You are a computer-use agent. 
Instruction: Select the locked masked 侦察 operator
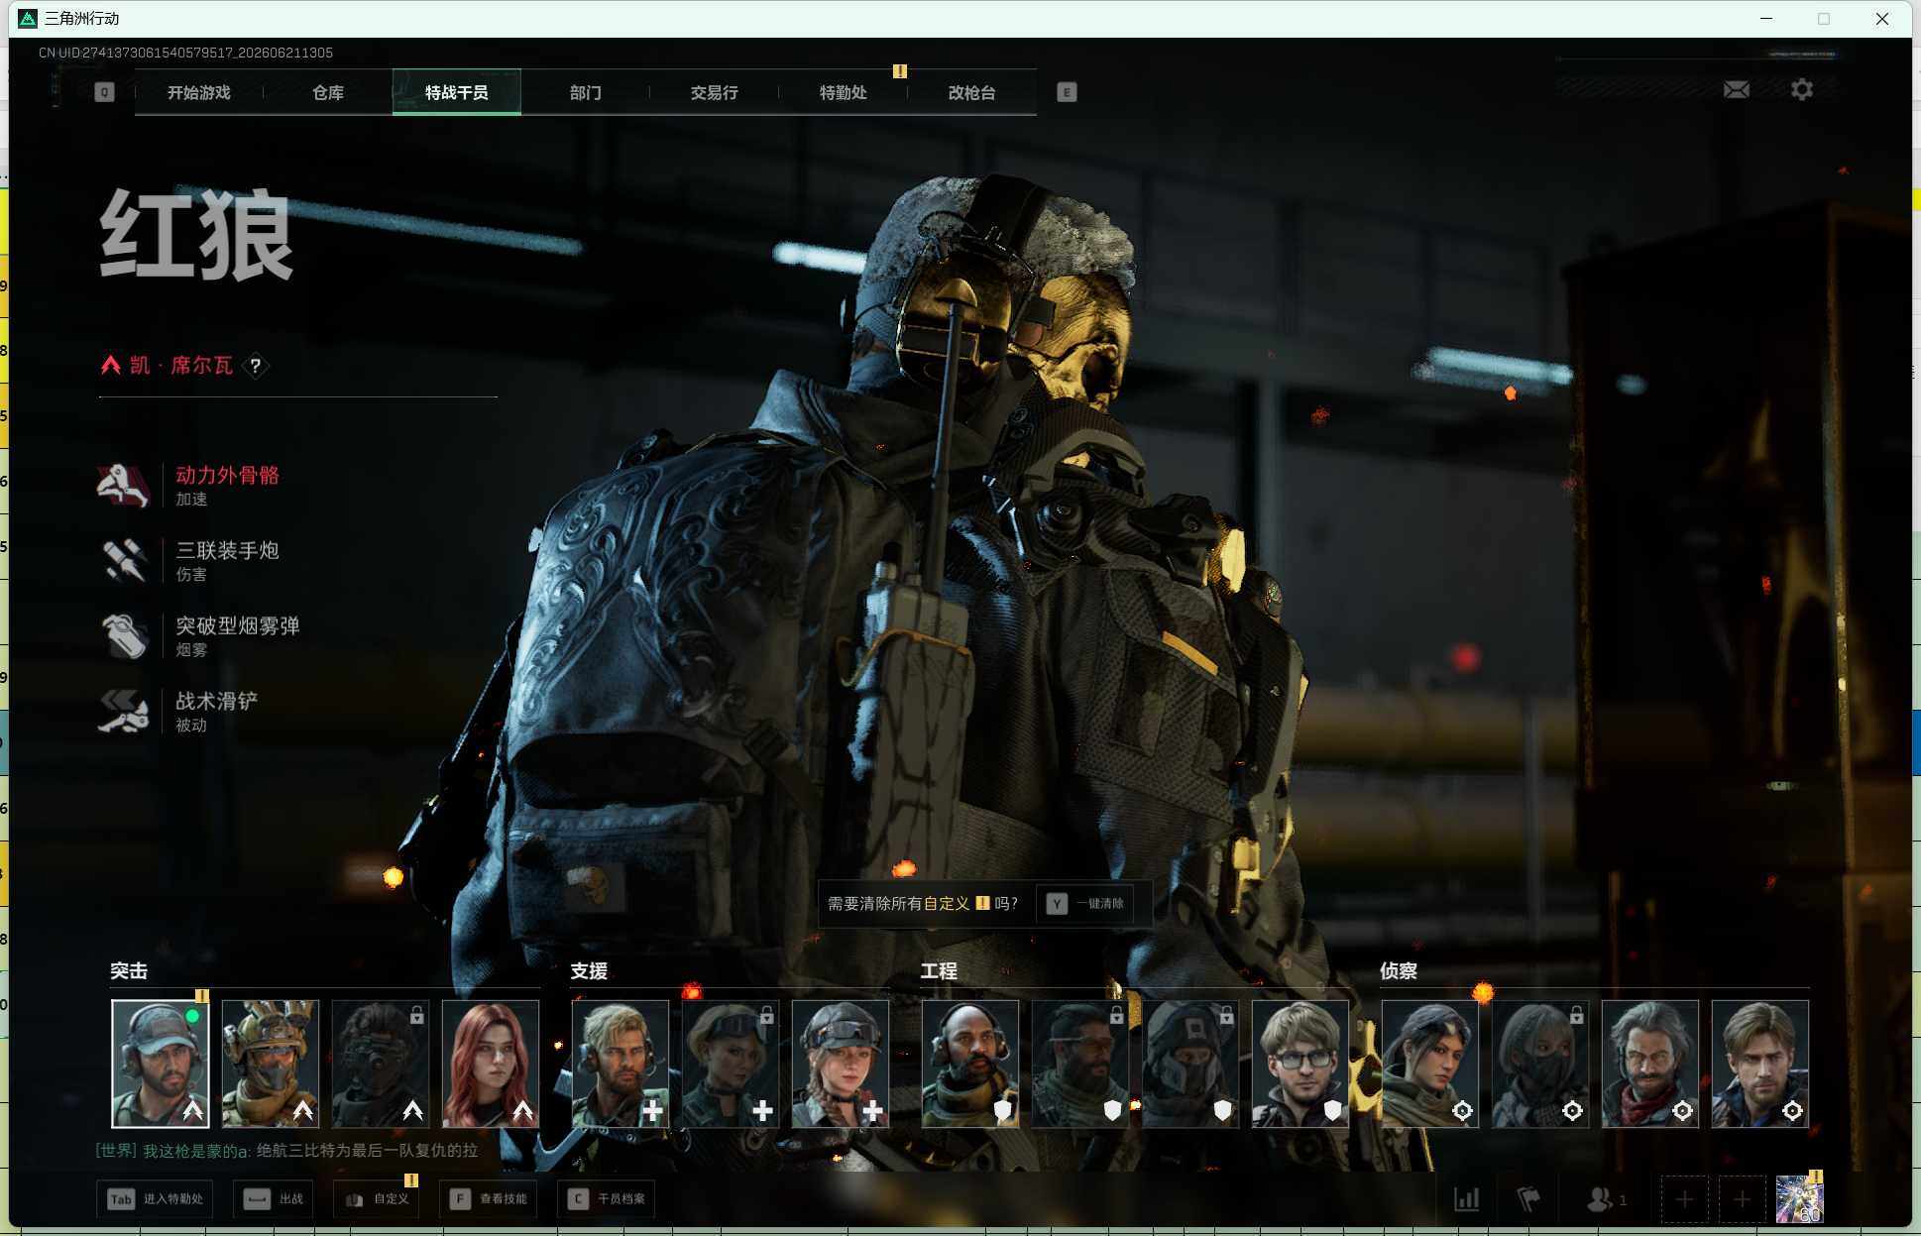point(1540,1064)
